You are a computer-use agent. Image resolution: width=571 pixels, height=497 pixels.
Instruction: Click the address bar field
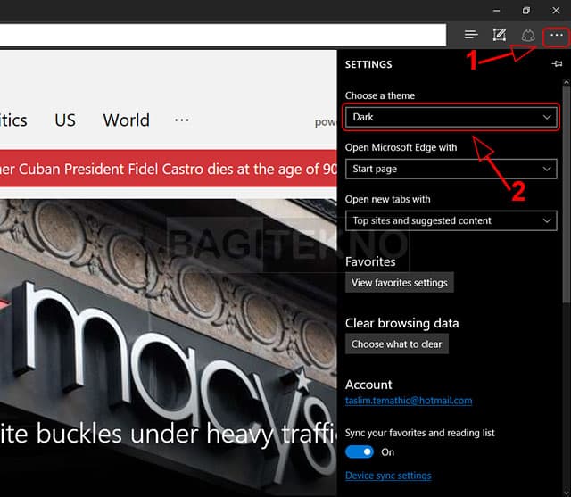click(223, 36)
